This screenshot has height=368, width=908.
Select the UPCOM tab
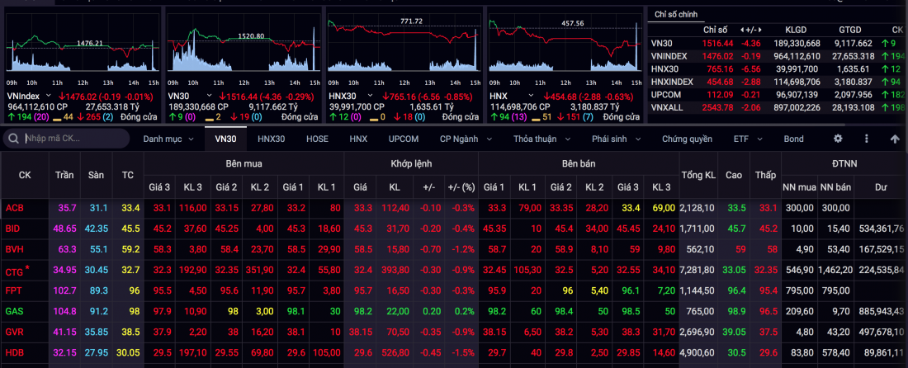click(x=404, y=139)
